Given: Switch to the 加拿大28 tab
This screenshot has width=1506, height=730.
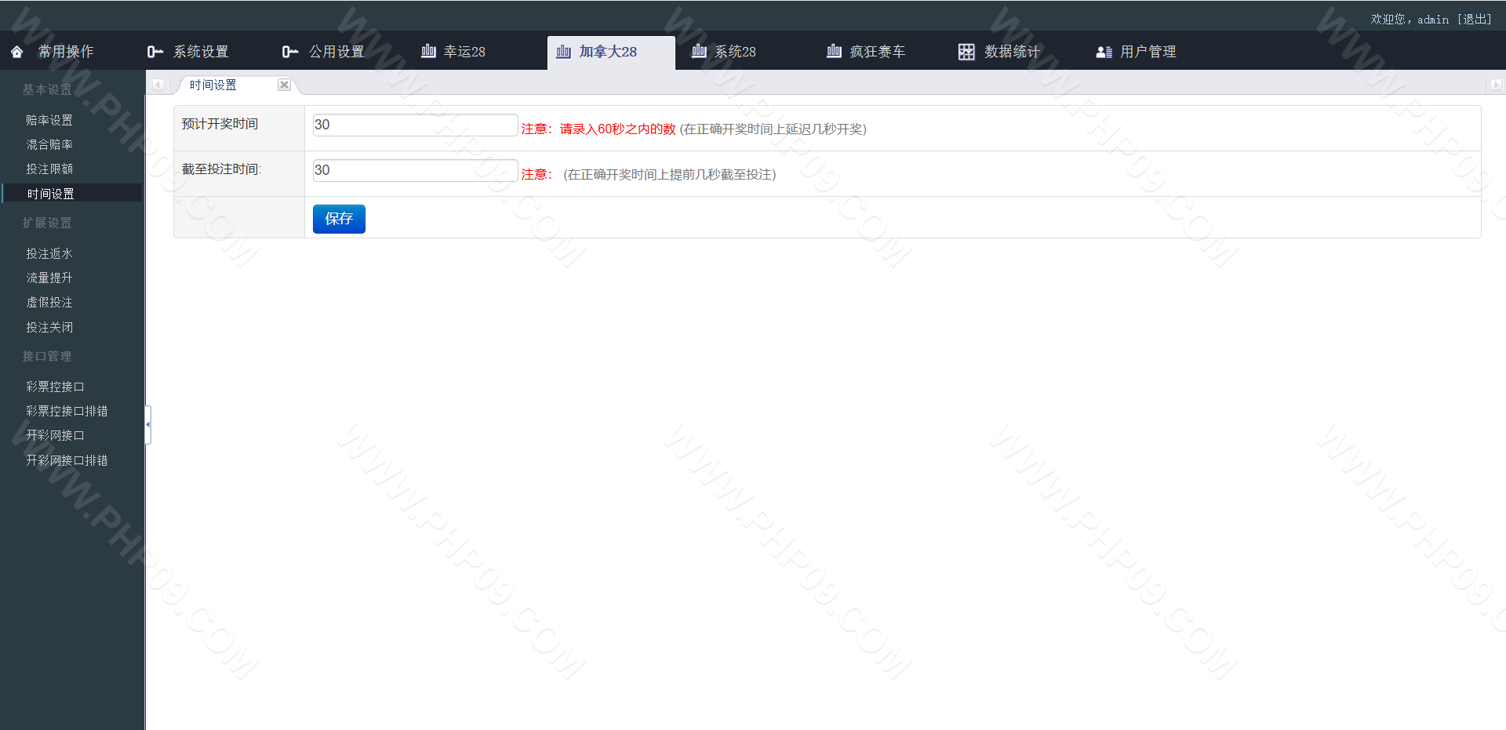Looking at the screenshot, I should 608,52.
